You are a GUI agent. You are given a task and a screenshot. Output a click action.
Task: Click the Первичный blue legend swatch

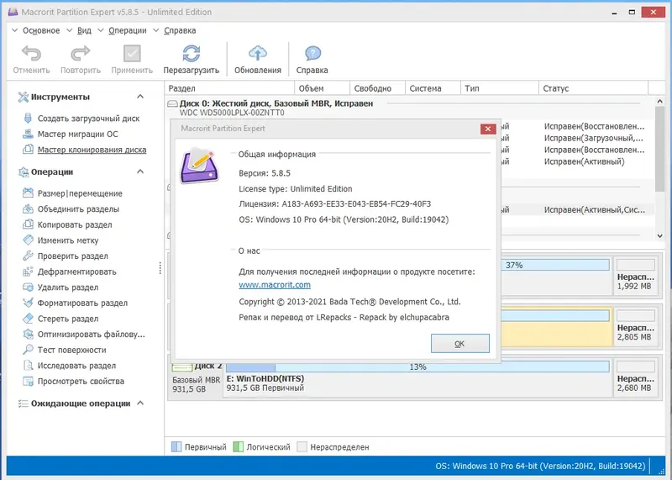coord(176,447)
